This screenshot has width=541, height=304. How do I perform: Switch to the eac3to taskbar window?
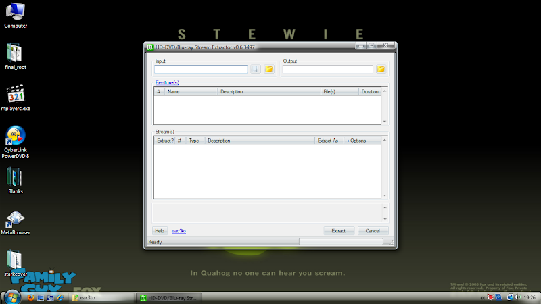[102, 298]
